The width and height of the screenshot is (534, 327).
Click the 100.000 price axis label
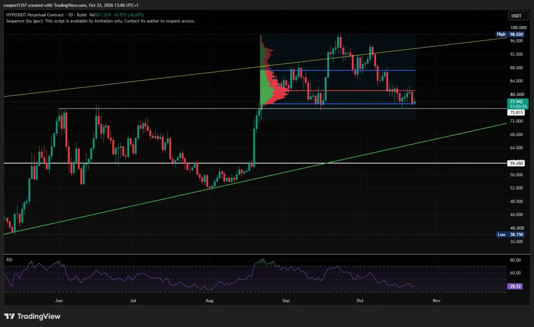[518, 28]
